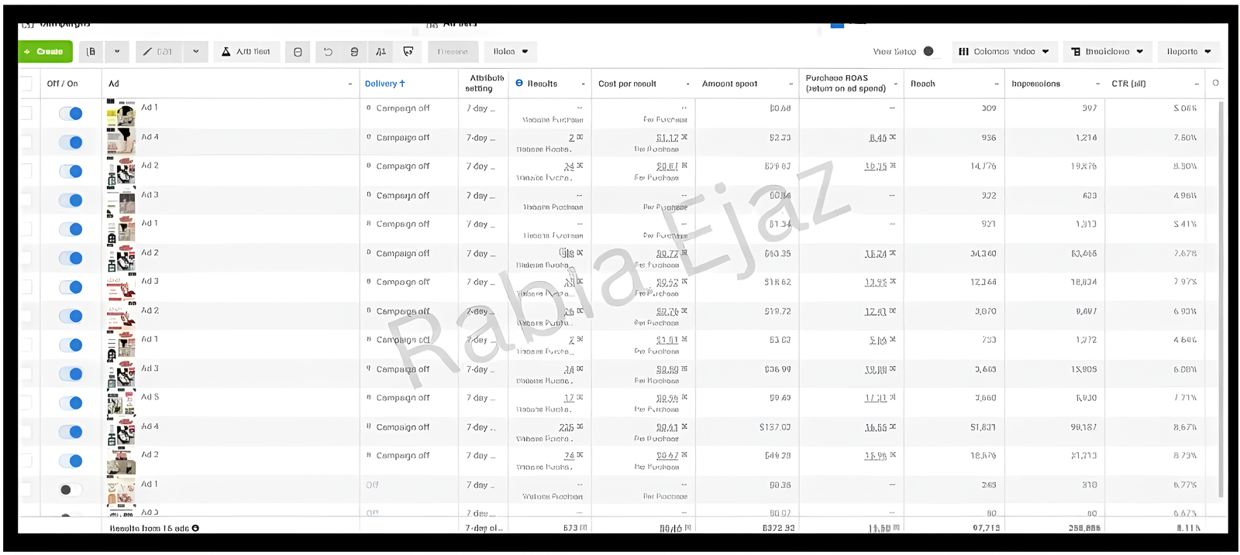The image size is (1240, 555).
Task: Turn off the first row Ad 1 toggle
Action: pyautogui.click(x=71, y=114)
